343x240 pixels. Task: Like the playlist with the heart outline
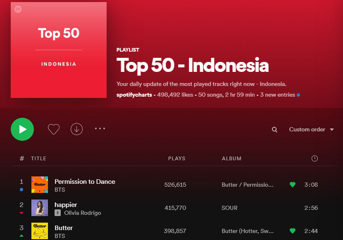coord(54,129)
